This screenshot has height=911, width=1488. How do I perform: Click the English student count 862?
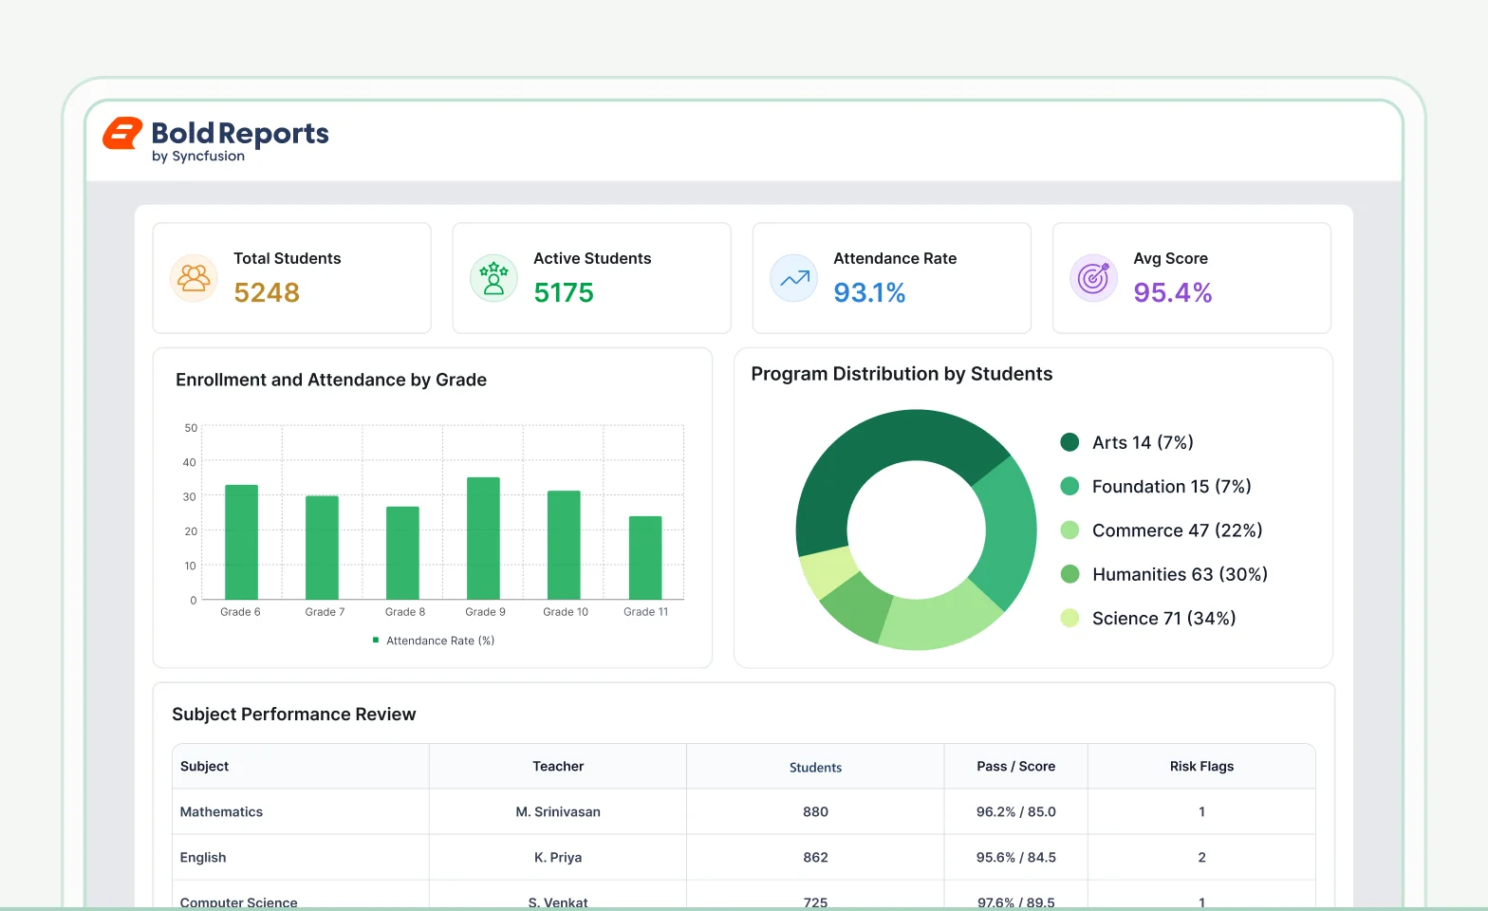(815, 857)
